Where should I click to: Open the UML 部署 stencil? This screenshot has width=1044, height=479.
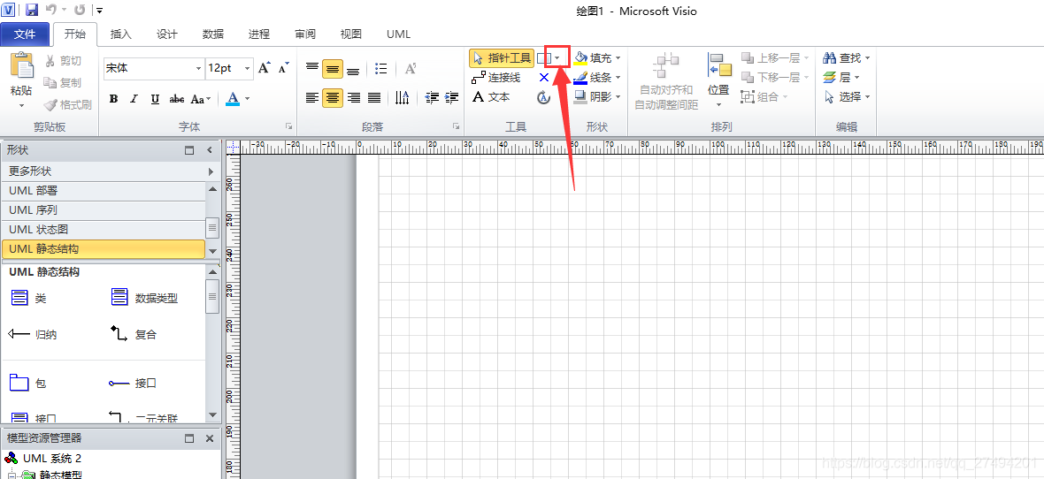[103, 191]
